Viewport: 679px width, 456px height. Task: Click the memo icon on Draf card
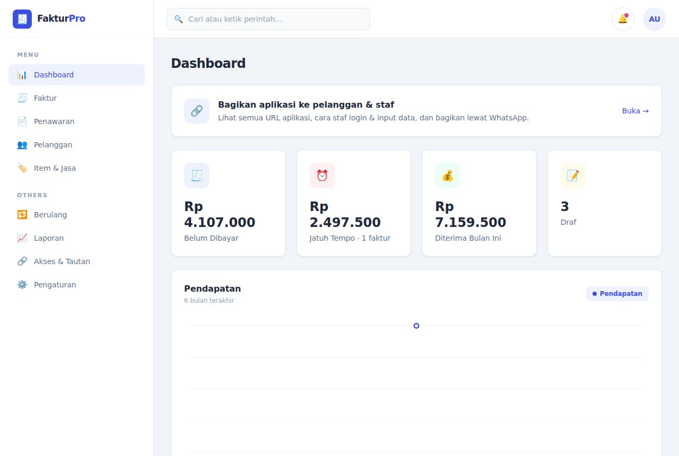click(573, 176)
